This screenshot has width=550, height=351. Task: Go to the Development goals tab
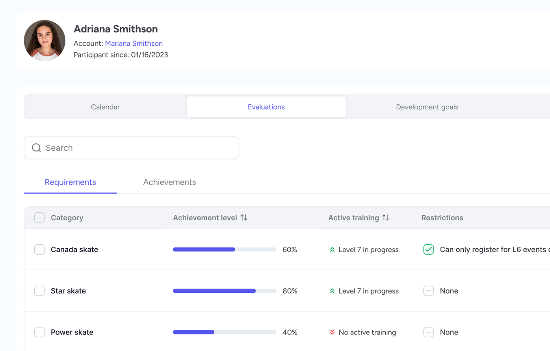click(x=427, y=107)
